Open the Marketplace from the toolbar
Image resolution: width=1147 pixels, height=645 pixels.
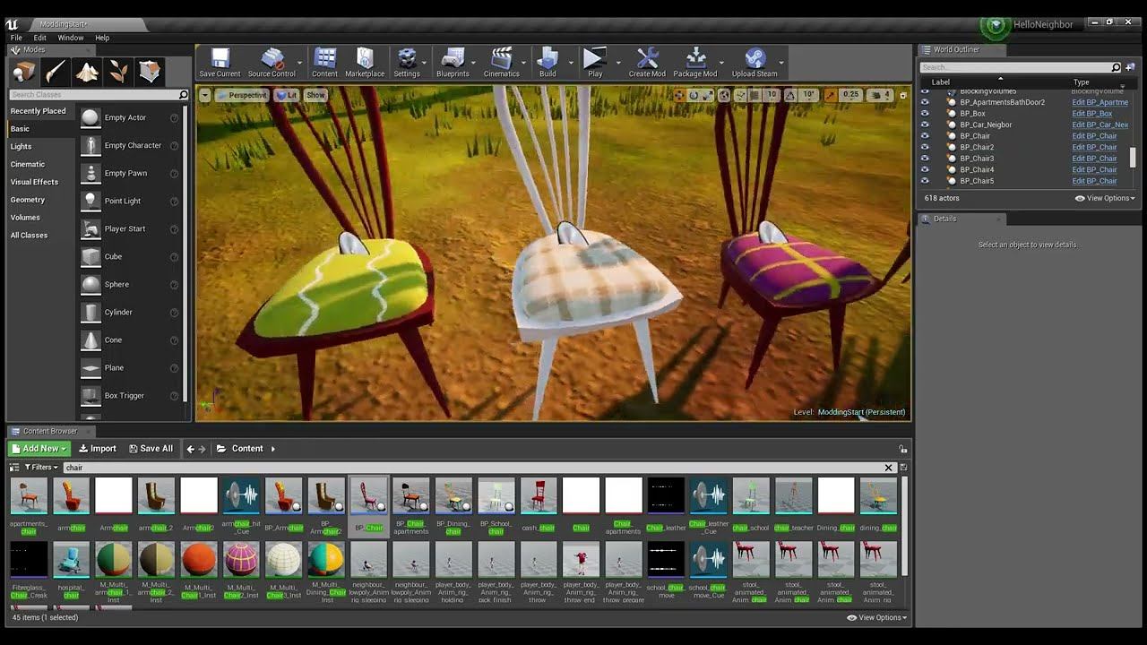coord(365,60)
